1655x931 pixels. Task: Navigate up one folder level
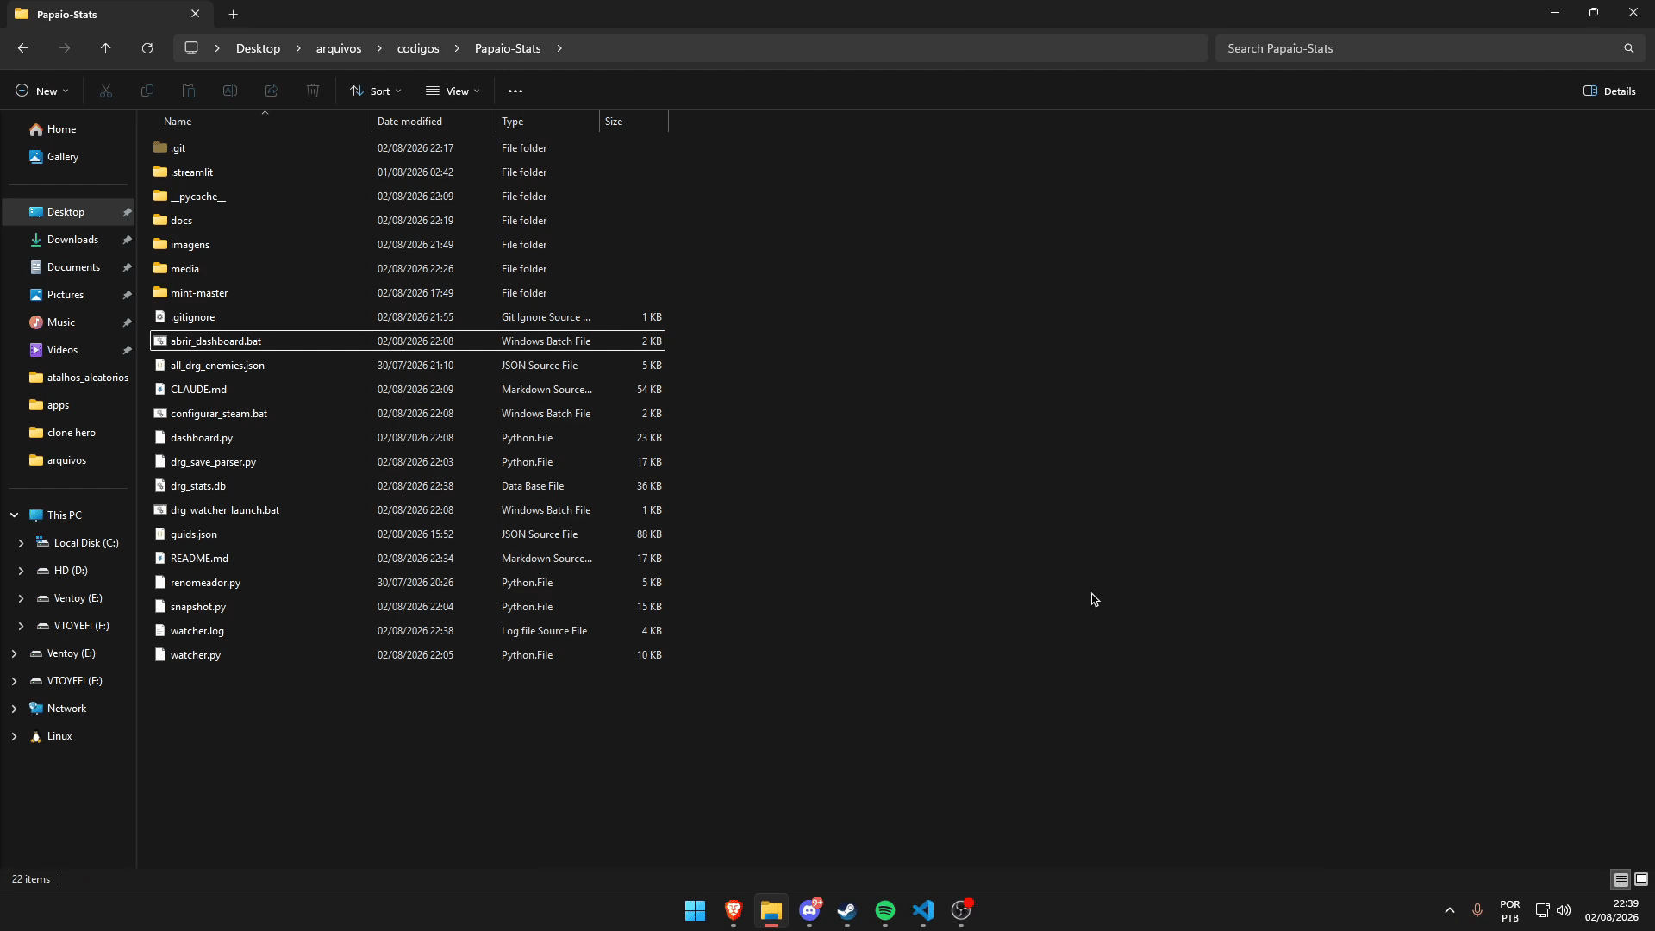point(106,48)
